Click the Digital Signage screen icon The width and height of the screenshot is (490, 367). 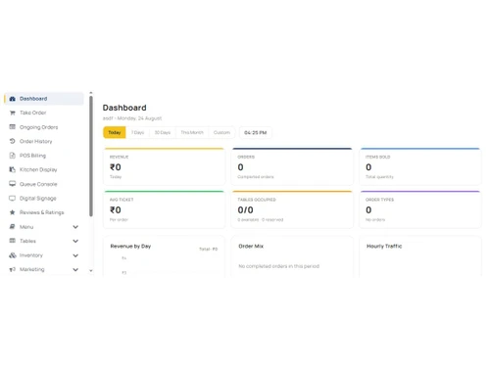pyautogui.click(x=13, y=198)
